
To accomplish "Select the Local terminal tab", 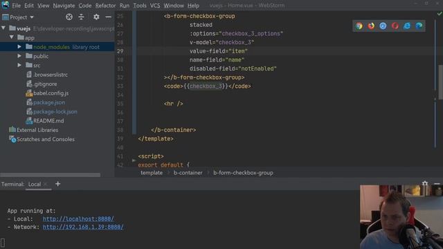I will (35, 185).
